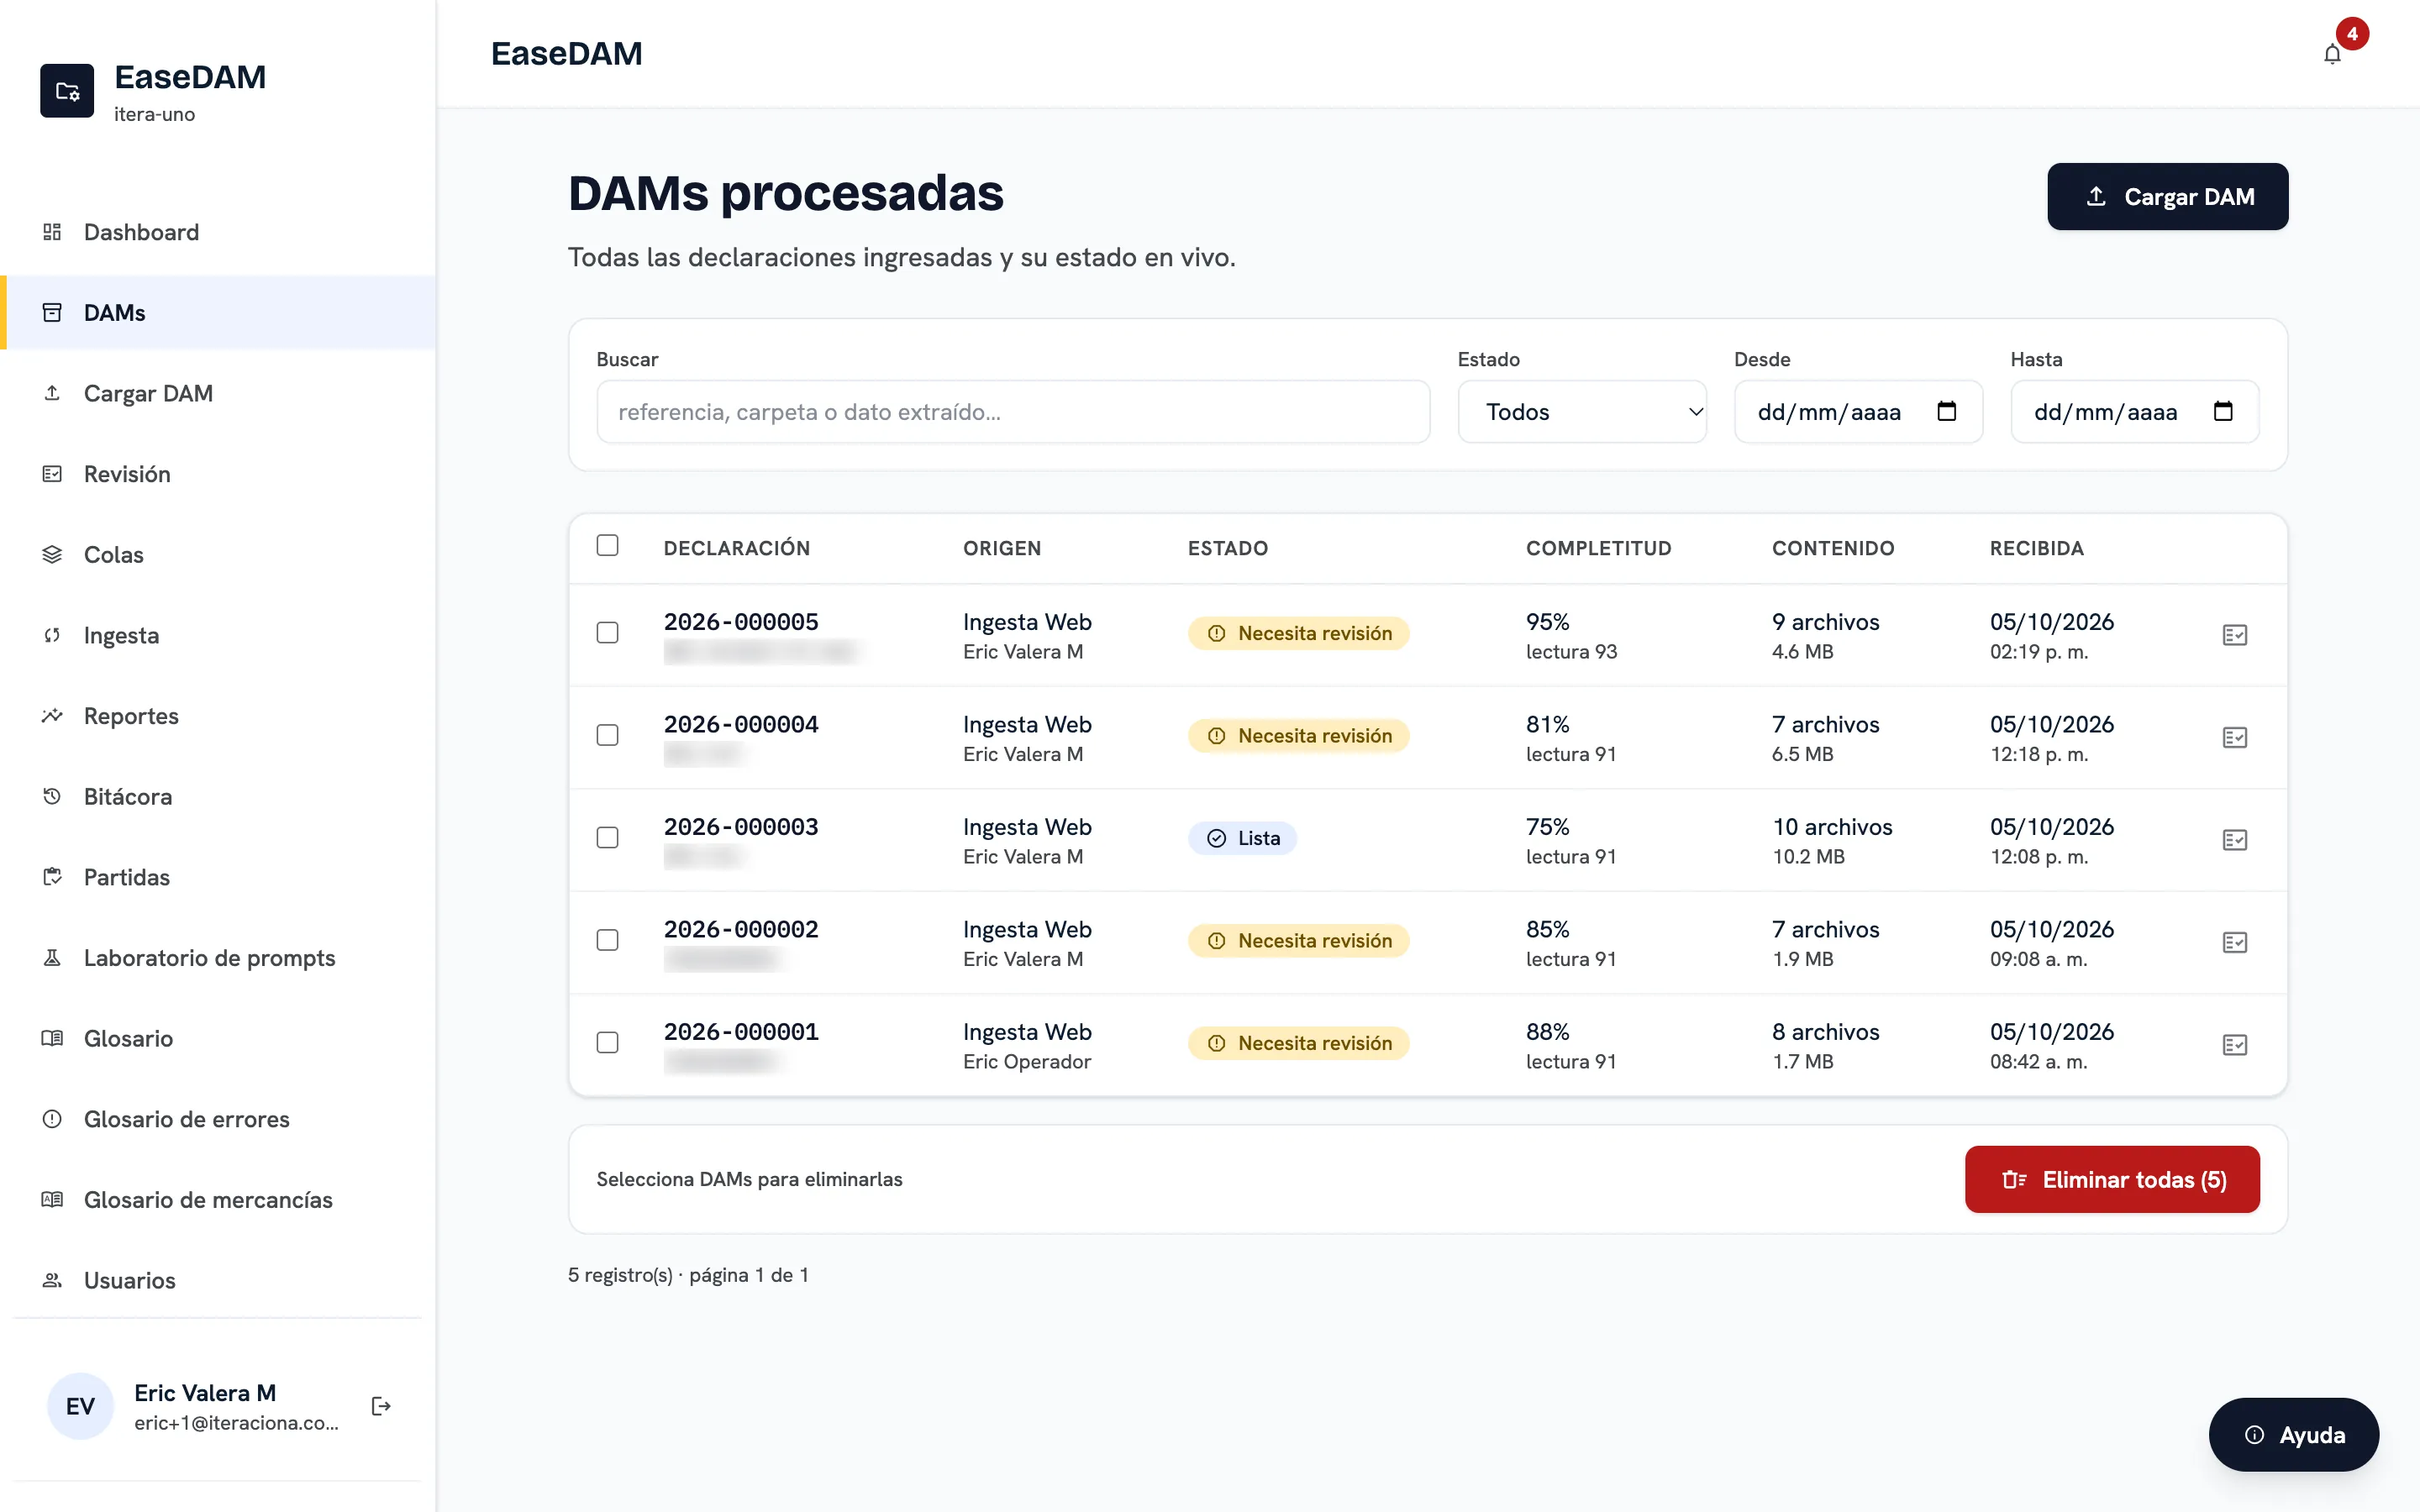The height and width of the screenshot is (1512, 2420).
Task: Click the Necesita revisión badge for 2026-000004
Action: pos(1298,736)
